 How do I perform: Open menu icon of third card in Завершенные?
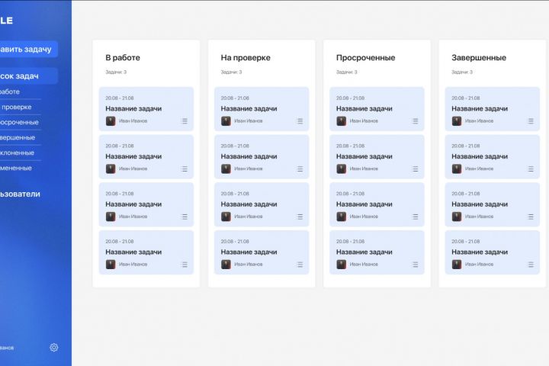coord(531,217)
